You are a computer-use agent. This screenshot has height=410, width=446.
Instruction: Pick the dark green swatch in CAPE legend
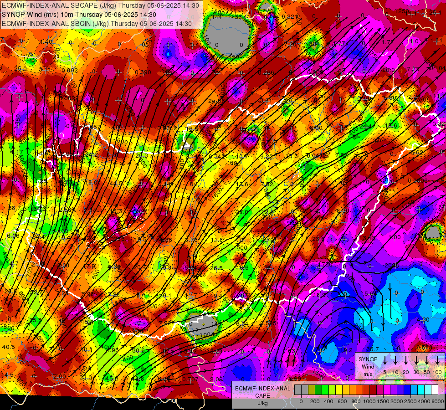[318, 390]
